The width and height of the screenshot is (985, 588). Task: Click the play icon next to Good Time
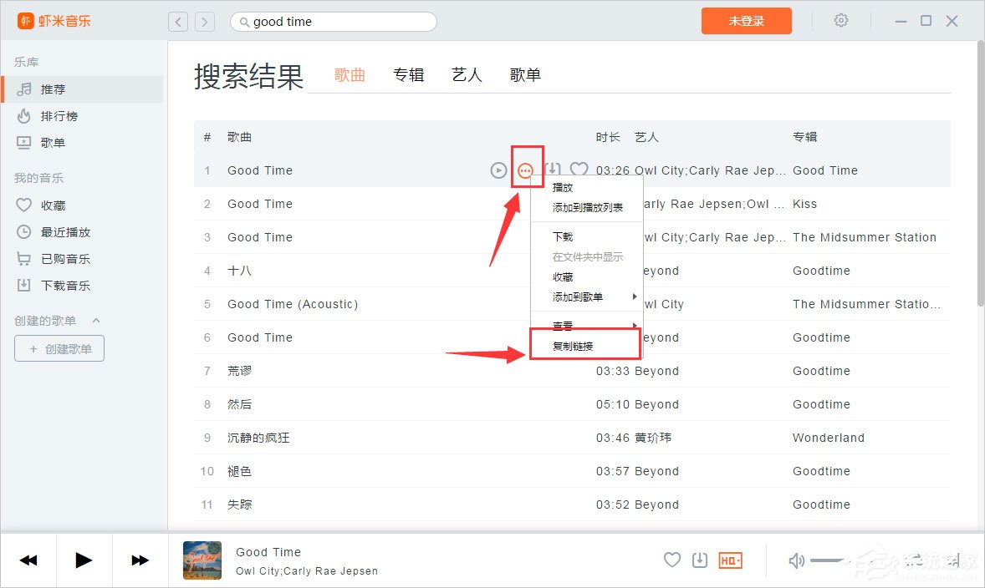click(x=498, y=170)
